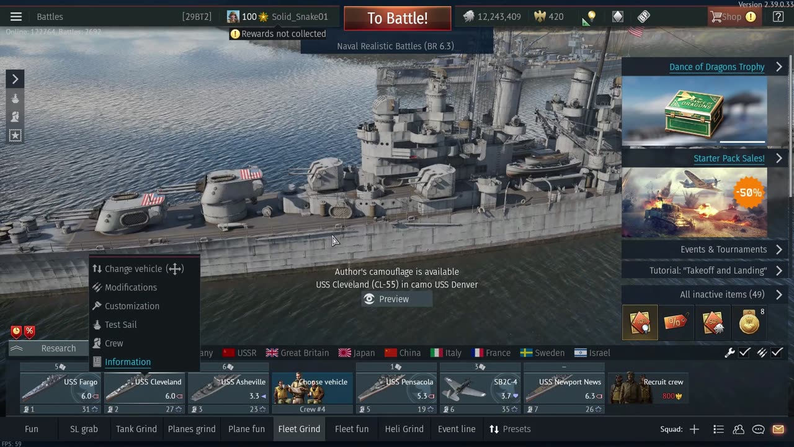794x447 pixels.
Task: Choose Test Sail in context menu
Action: [145, 325]
